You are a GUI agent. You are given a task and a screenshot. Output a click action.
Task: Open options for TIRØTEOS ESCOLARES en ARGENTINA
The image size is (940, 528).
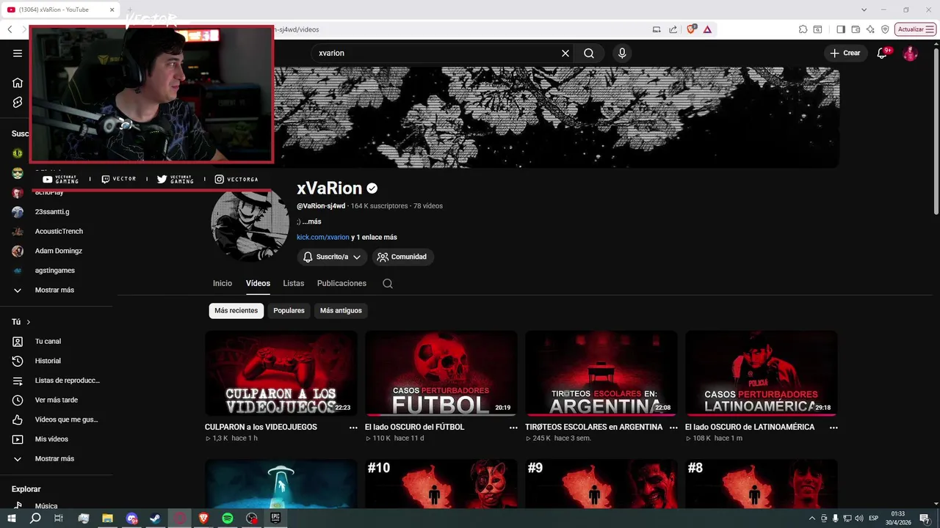(673, 428)
